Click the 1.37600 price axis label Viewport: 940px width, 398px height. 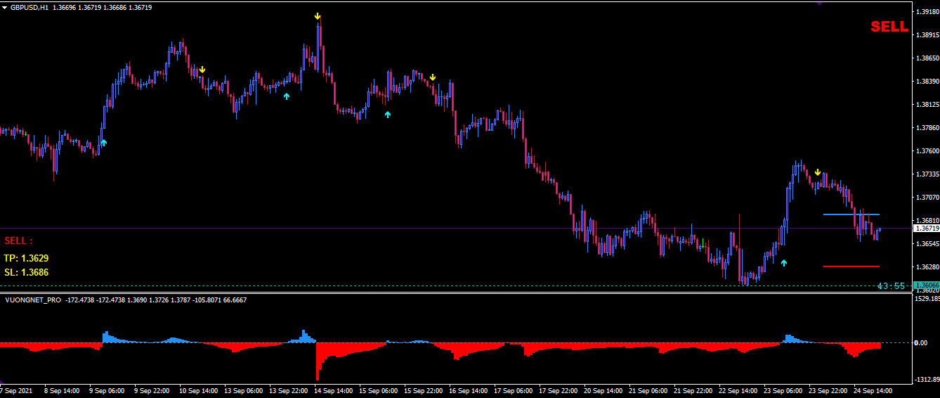(x=928, y=151)
